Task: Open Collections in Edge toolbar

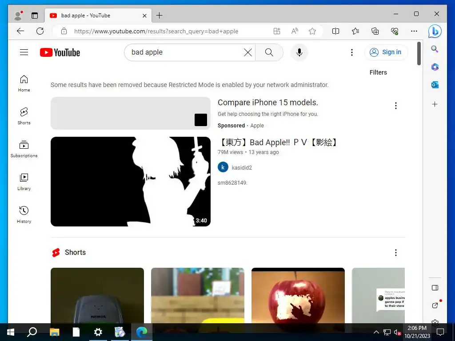Action: tap(375, 32)
